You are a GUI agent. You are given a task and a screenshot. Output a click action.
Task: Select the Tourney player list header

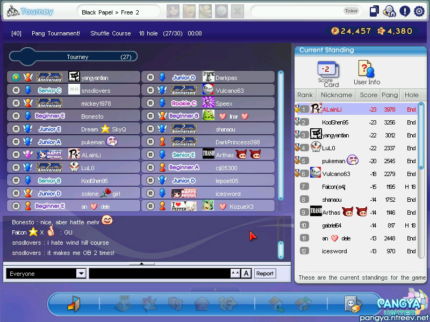point(73,57)
